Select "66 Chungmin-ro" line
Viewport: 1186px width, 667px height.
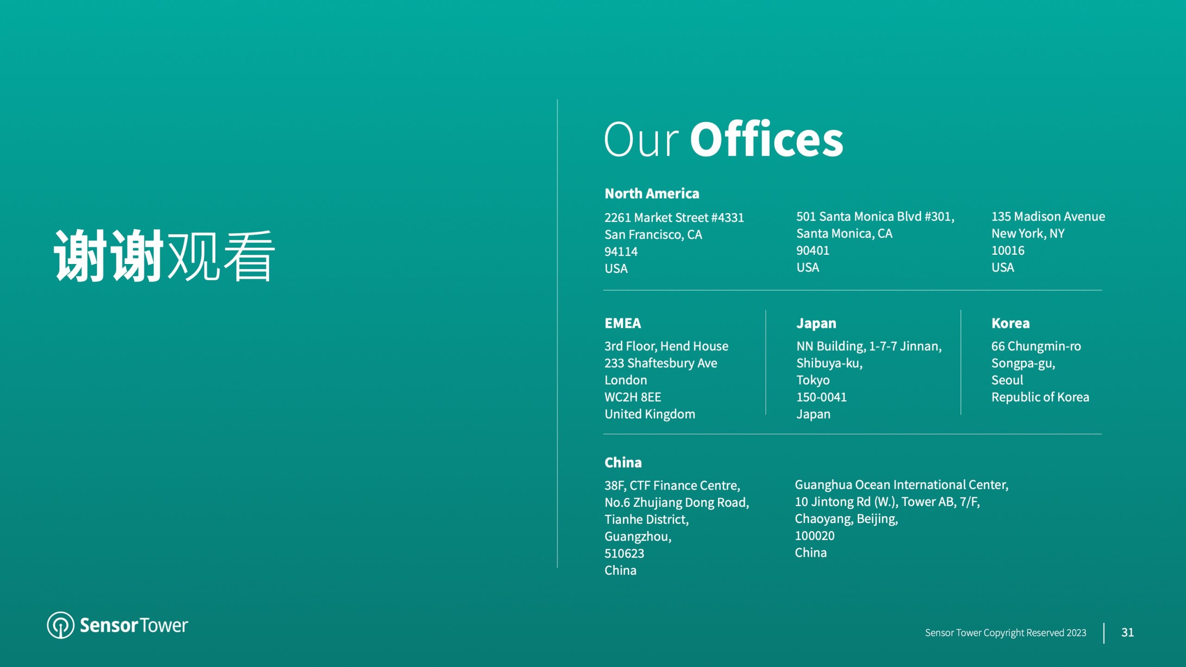click(1036, 346)
